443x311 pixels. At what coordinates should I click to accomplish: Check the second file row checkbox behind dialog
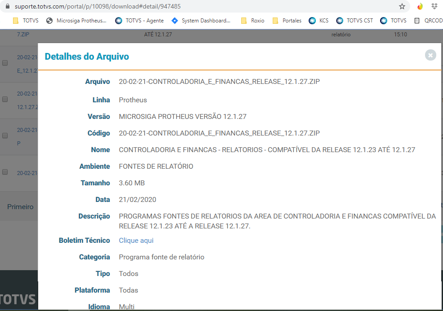click(x=5, y=99)
